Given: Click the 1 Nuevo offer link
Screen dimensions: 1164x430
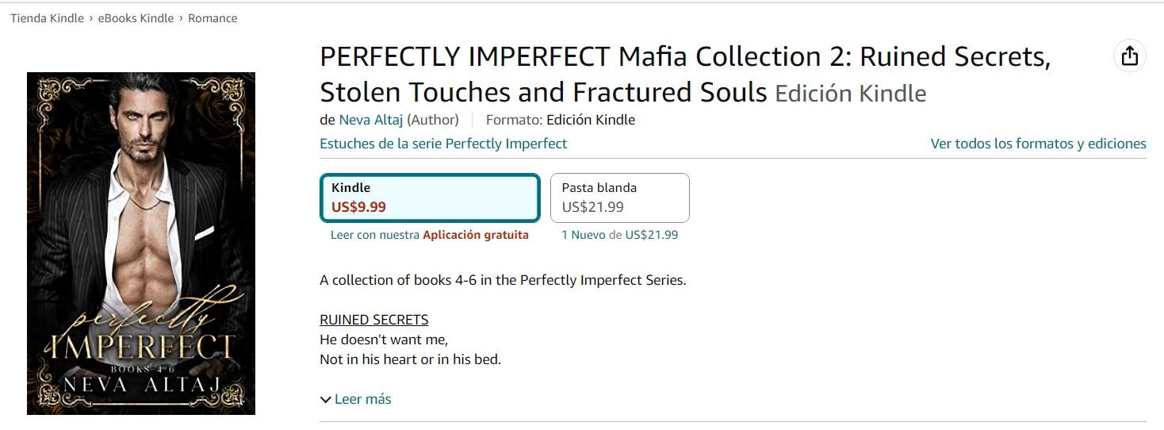Looking at the screenshot, I should (583, 235).
